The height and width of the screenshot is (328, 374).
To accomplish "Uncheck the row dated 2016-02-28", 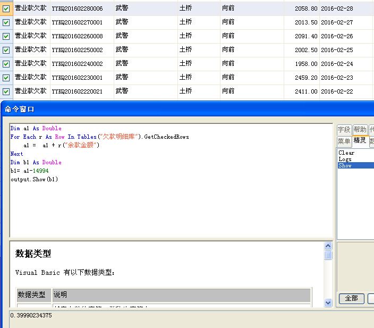I will coord(6,9).
